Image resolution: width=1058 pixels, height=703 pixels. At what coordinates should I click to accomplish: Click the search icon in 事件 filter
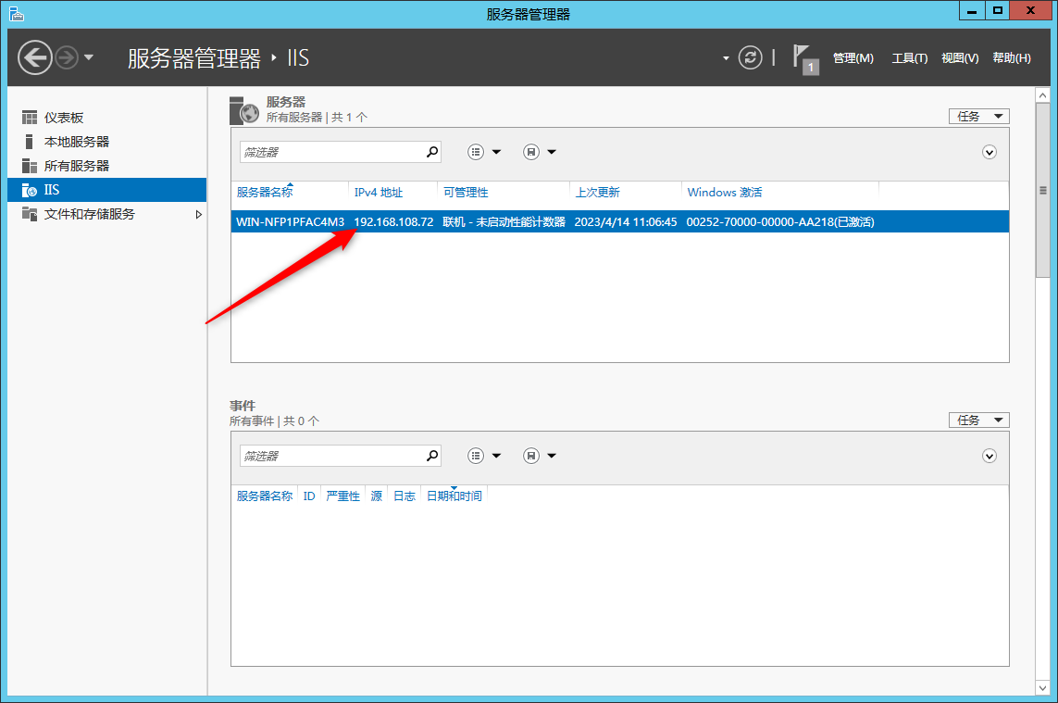tap(432, 456)
